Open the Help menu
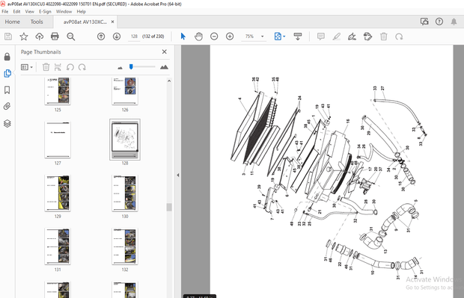464x298 pixels. [81, 11]
